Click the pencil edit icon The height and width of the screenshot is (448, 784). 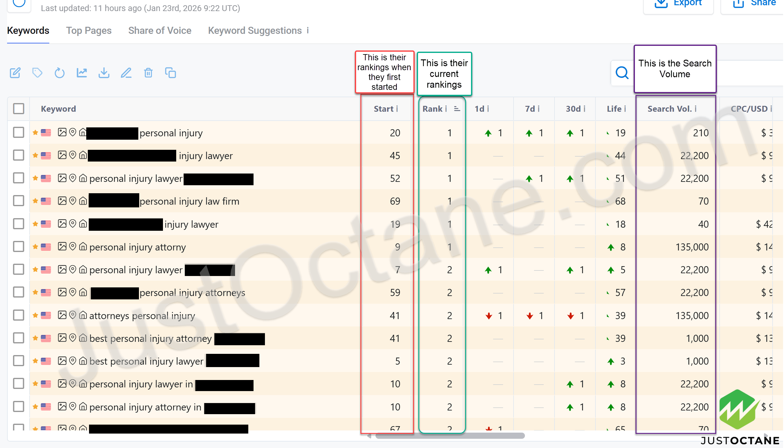(126, 73)
